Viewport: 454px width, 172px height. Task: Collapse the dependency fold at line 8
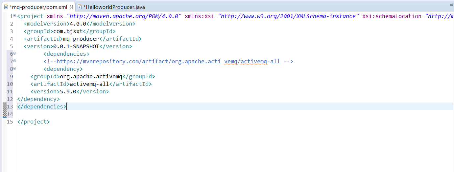(15, 68)
